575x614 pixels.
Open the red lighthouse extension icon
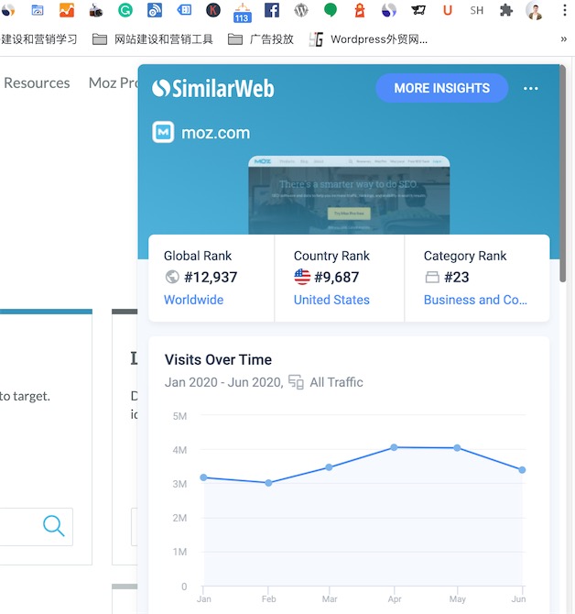(360, 10)
